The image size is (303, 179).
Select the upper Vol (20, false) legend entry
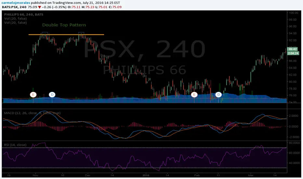click(x=16, y=19)
